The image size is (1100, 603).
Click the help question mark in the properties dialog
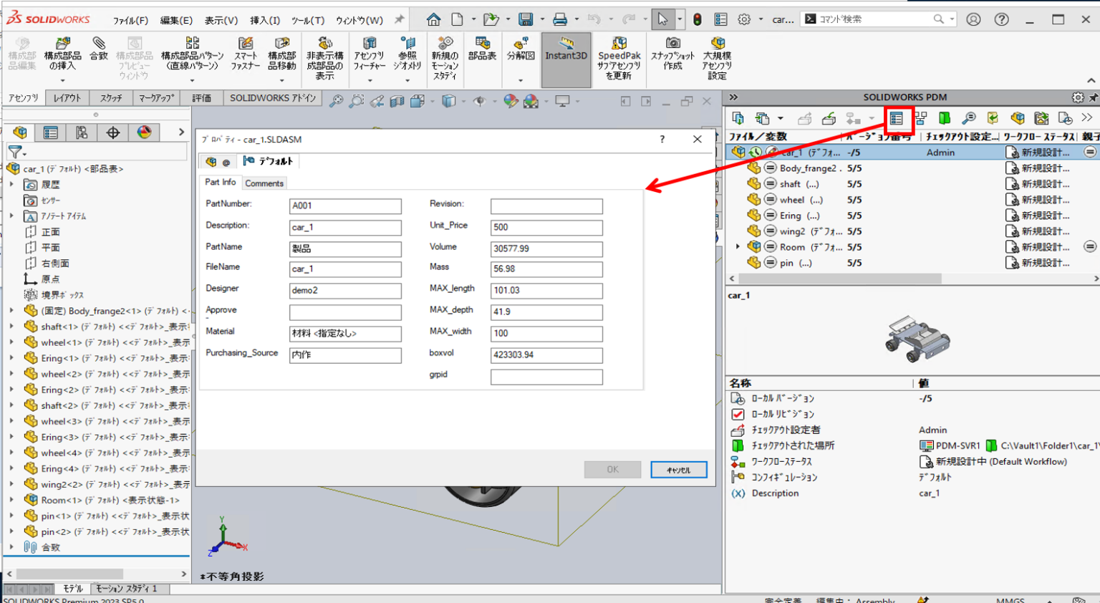point(662,139)
